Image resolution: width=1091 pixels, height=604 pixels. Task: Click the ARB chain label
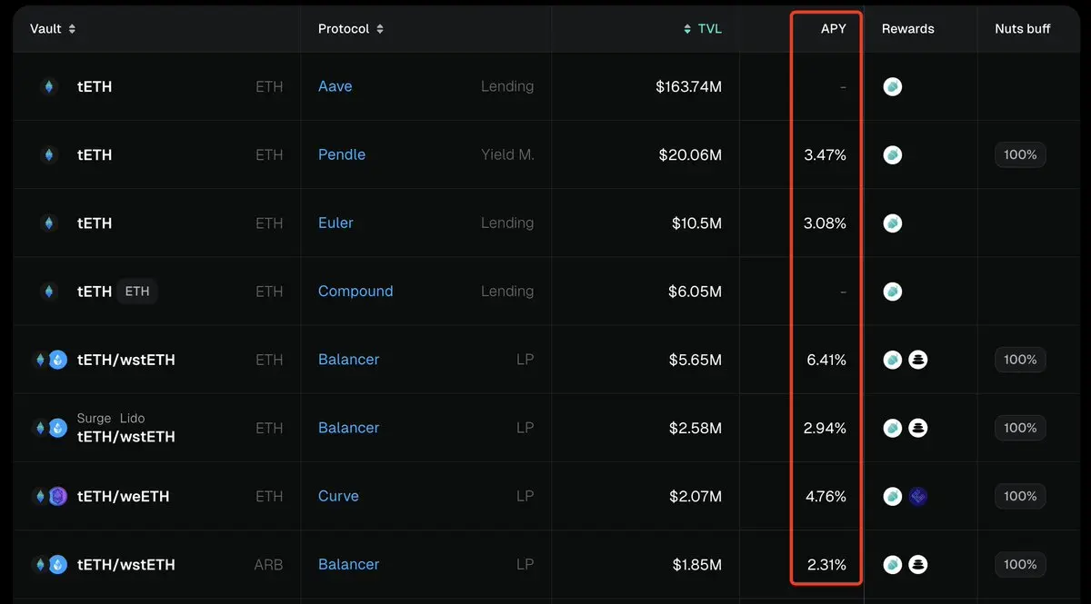[268, 564]
